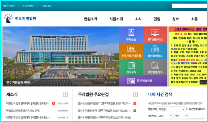Open the case type dropdown showing 가단
The width and height of the screenshot is (208, 122).
point(180,116)
